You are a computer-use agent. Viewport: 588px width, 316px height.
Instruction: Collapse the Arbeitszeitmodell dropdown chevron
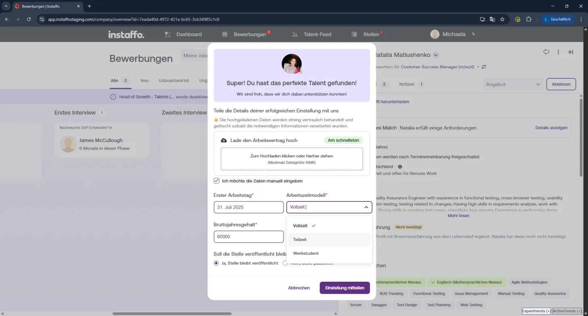pyautogui.click(x=366, y=207)
